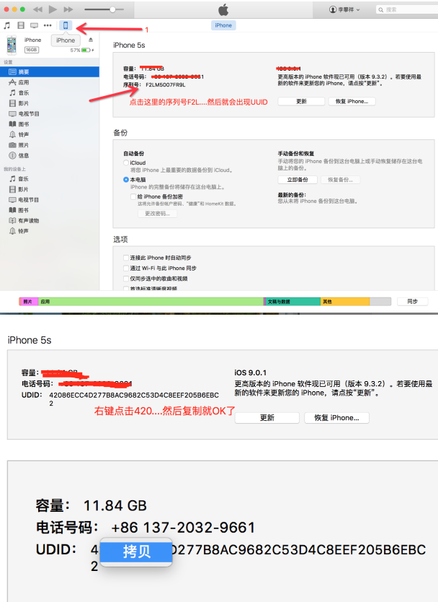The image size is (438, 602).
Task: Click the serial number F2LM5007FR9L
Action: click(166, 85)
